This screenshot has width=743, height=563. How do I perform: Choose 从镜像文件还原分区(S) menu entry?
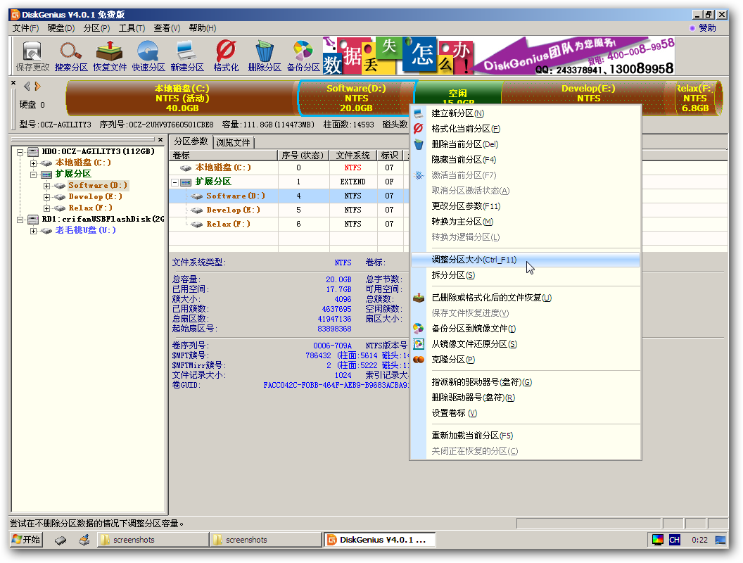526,344
